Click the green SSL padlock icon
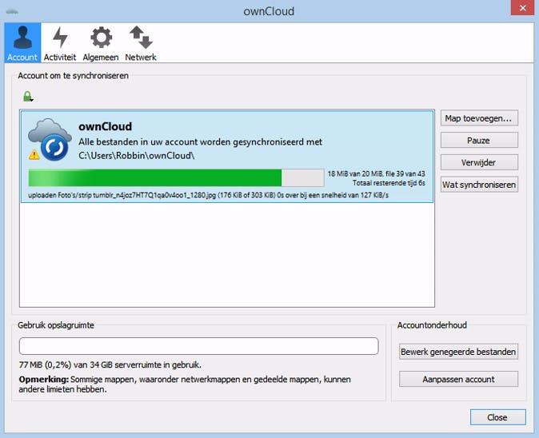 28,97
